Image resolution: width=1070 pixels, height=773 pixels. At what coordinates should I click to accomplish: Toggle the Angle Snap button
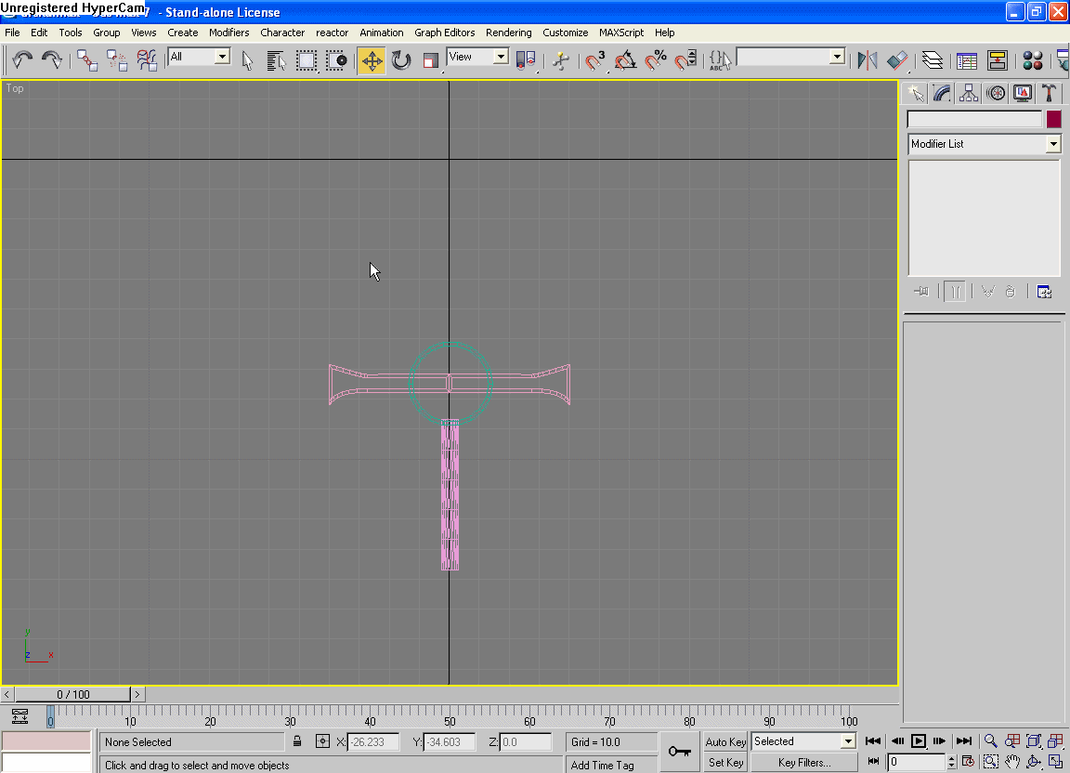(x=625, y=61)
